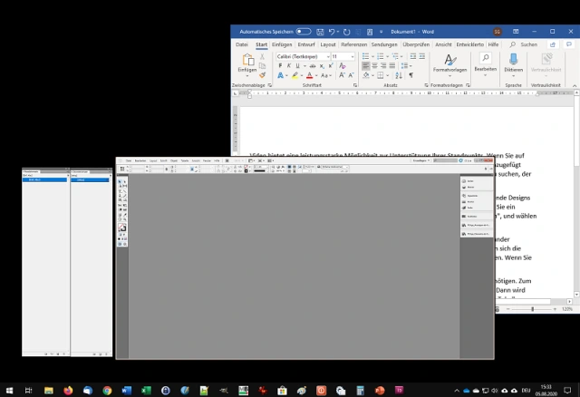The image size is (580, 397).
Task: Open the font size dropdown showing 11
Action: pyautogui.click(x=343, y=56)
